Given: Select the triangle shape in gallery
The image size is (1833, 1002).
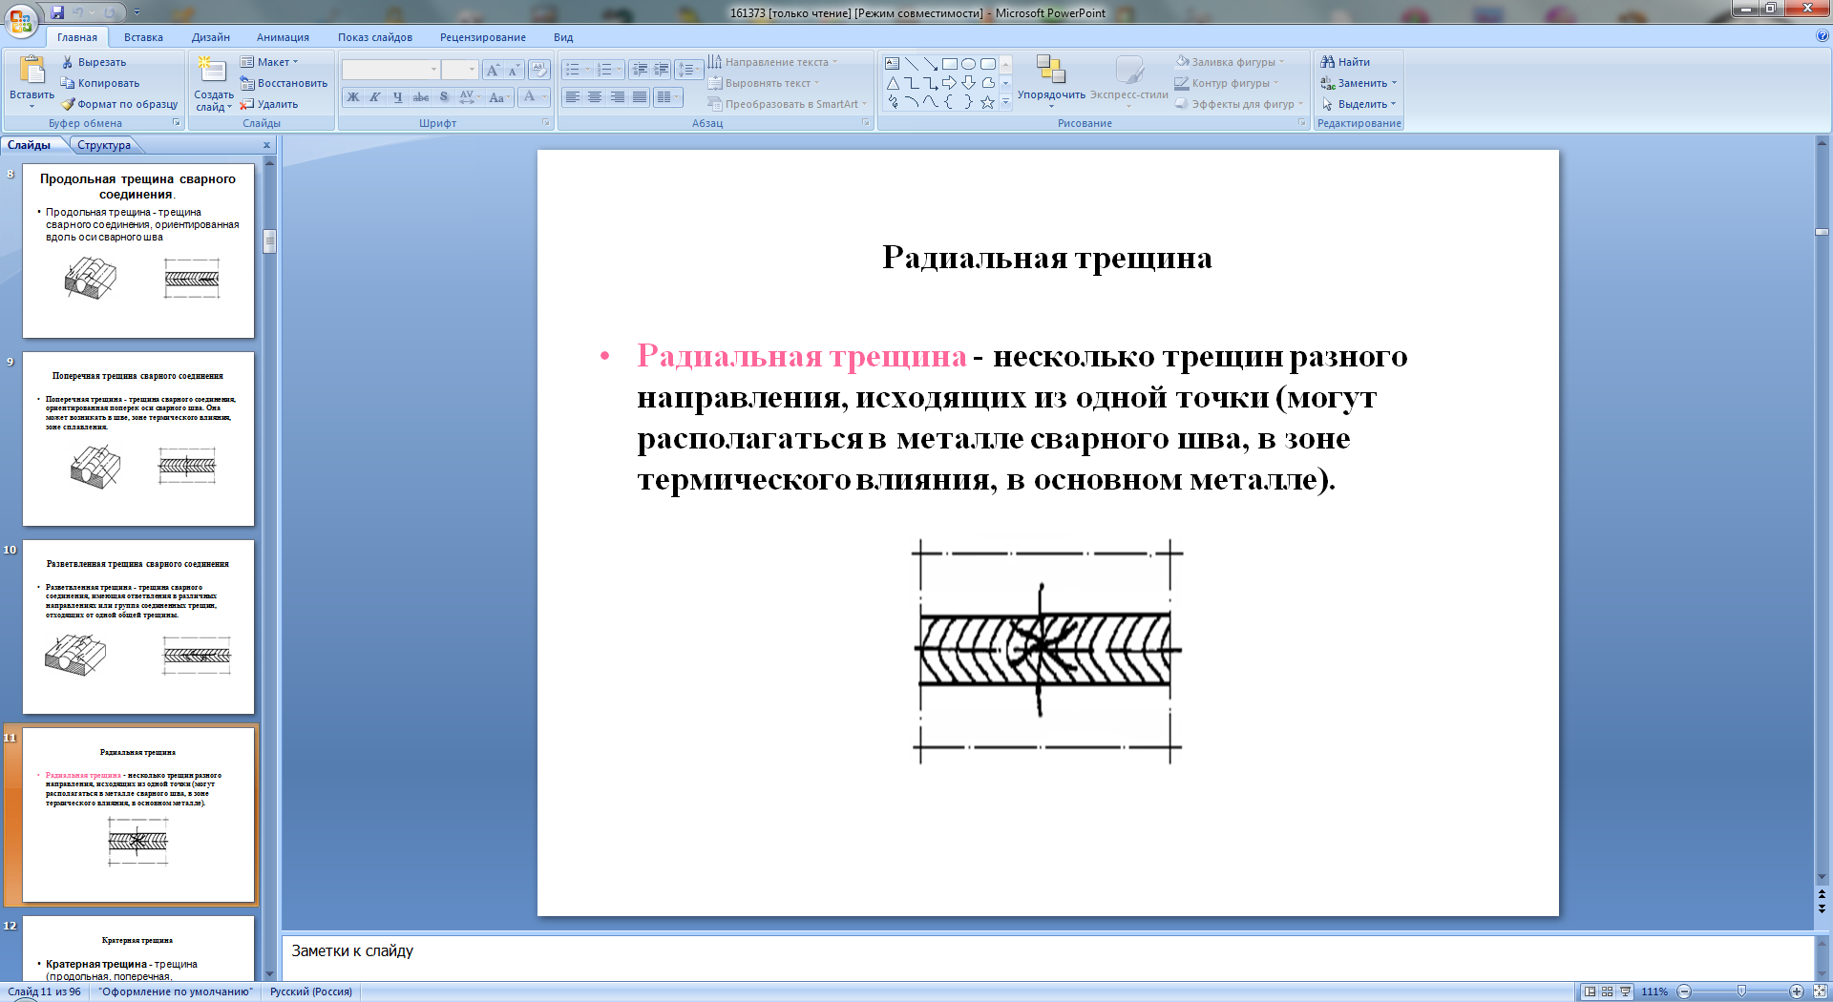Looking at the screenshot, I should pyautogui.click(x=892, y=83).
